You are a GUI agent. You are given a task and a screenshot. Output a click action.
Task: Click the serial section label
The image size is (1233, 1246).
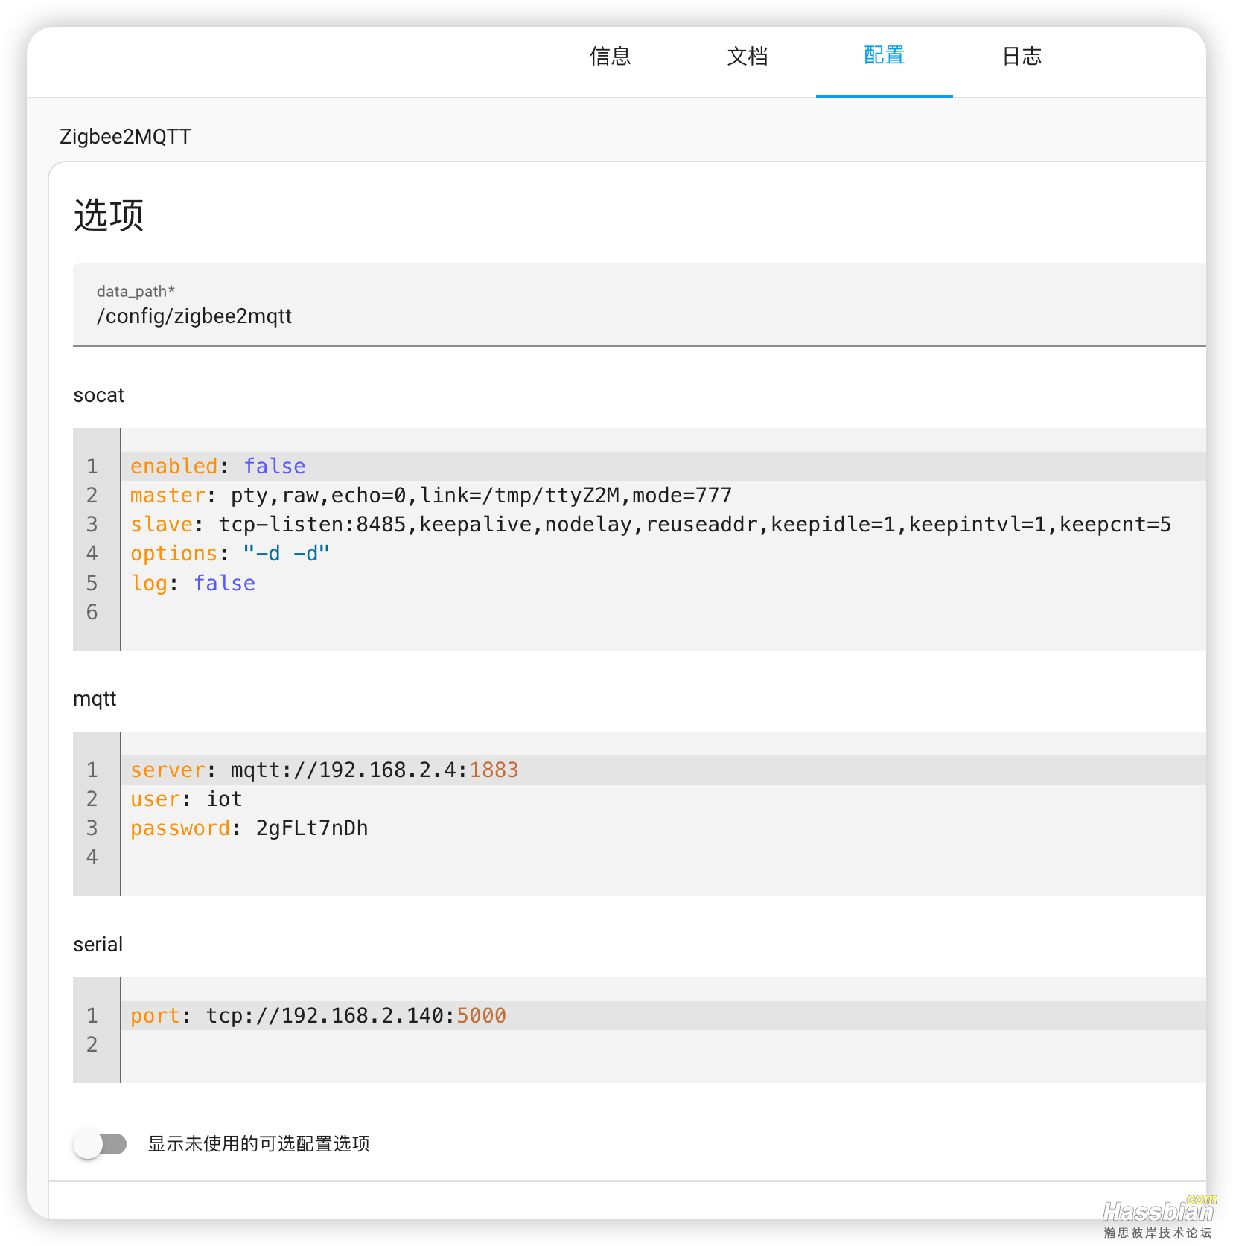click(98, 945)
